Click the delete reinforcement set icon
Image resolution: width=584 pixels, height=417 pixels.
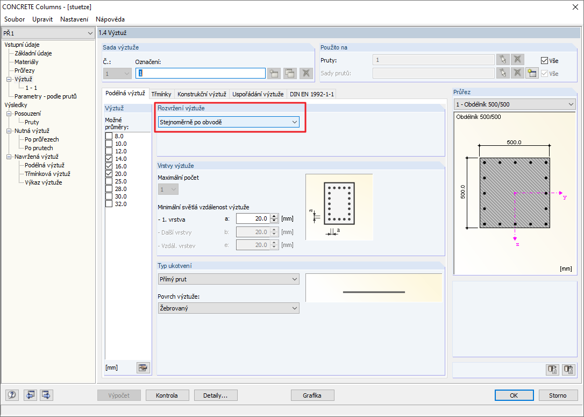306,73
